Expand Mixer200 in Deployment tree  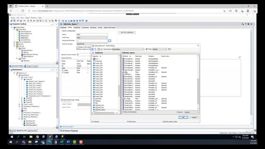22,98
